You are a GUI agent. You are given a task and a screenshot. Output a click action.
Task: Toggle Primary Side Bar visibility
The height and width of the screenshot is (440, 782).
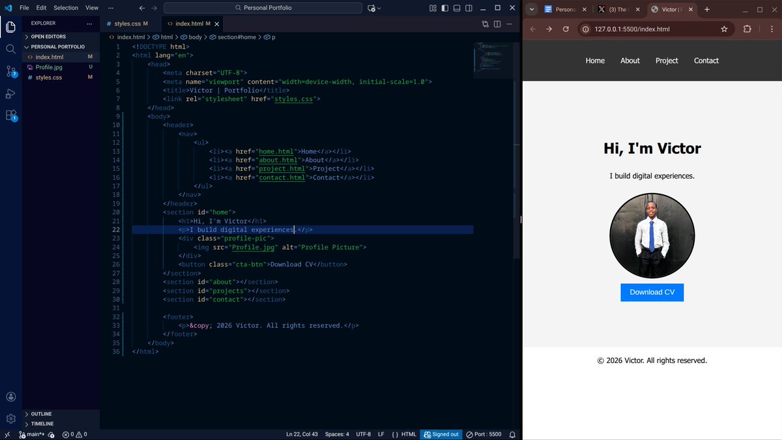[x=445, y=8]
